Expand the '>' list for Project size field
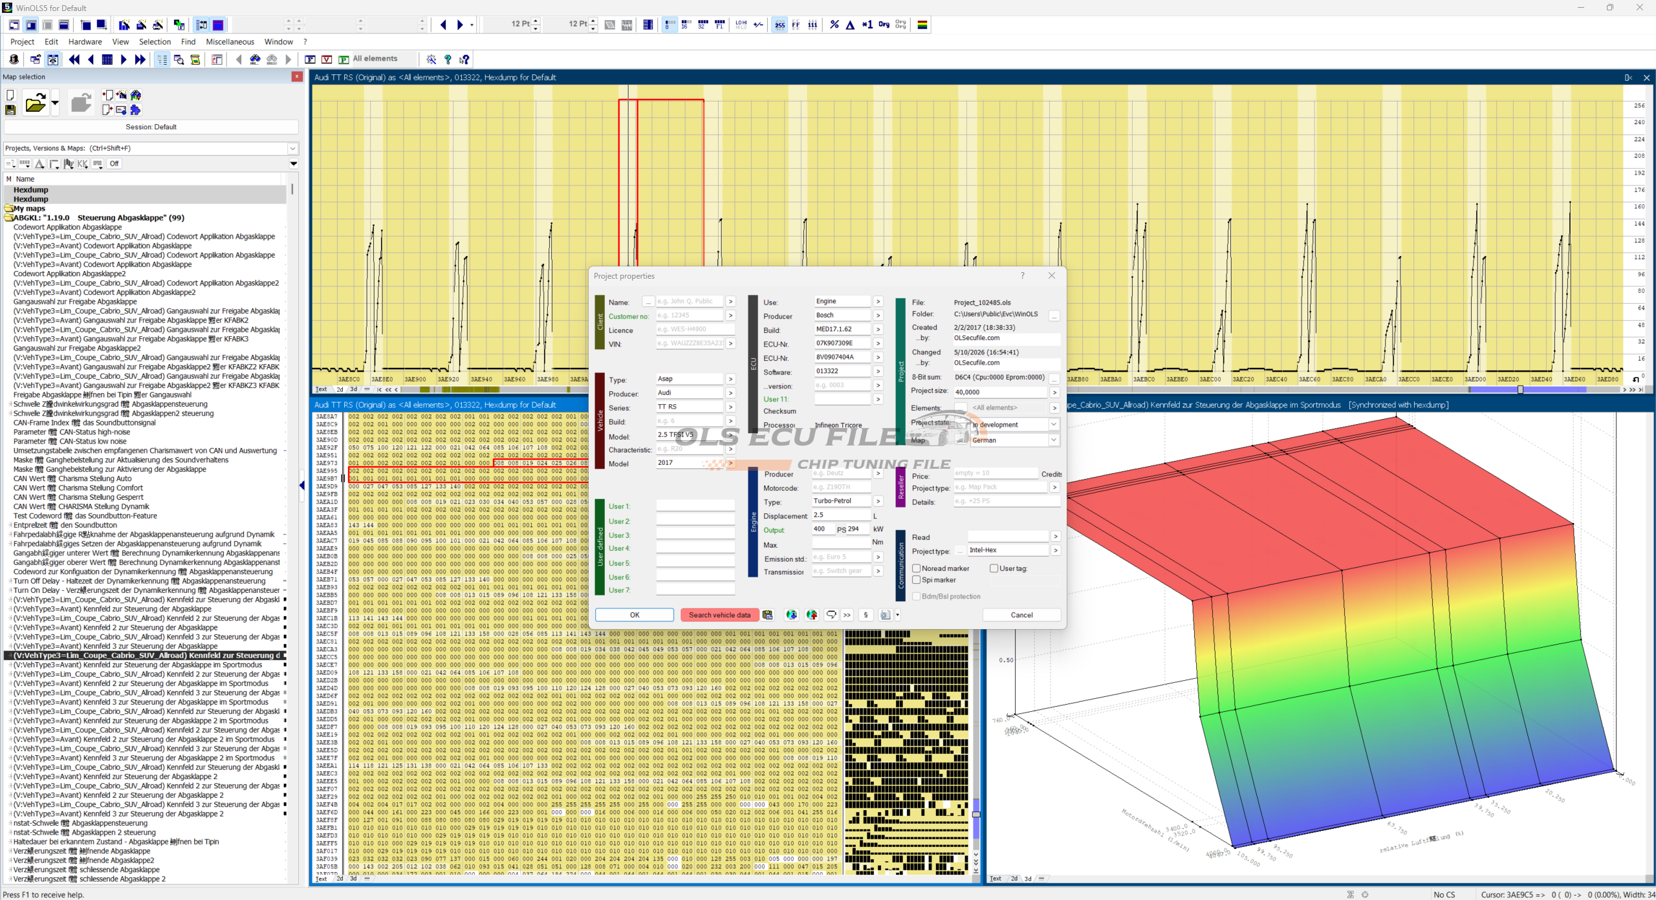This screenshot has height=900, width=1656. [x=1054, y=392]
